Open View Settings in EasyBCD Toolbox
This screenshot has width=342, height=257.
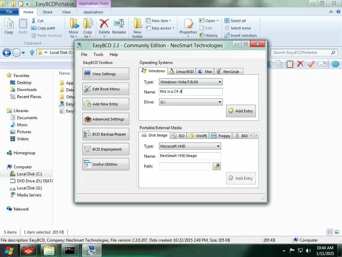click(106, 74)
